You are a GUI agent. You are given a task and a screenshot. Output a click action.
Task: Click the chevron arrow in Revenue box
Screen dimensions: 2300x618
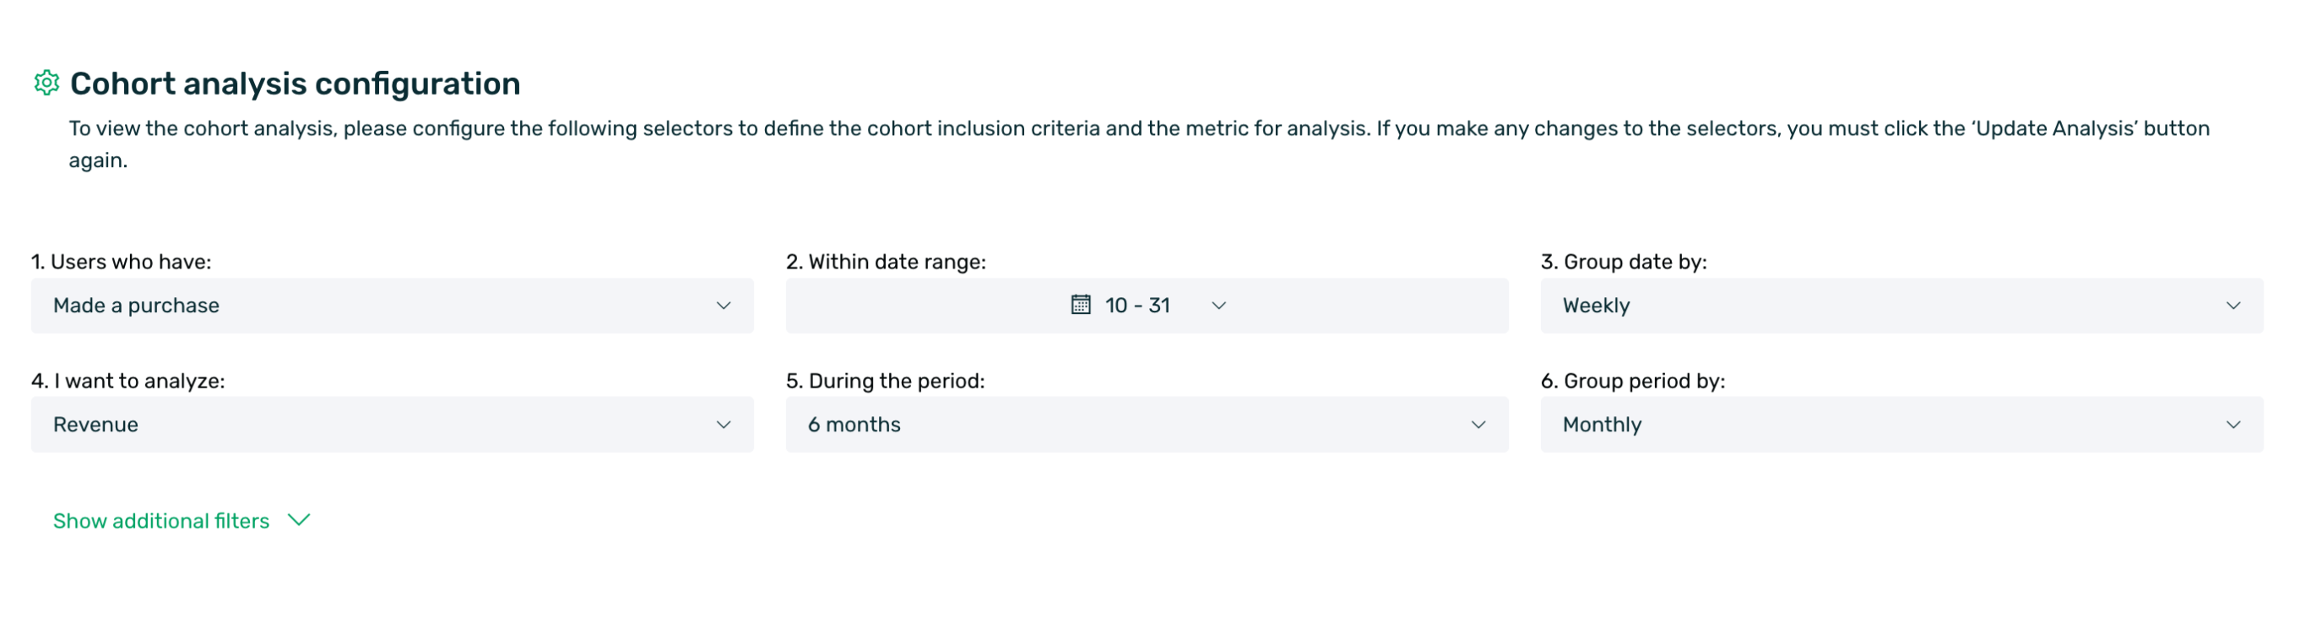point(724,426)
